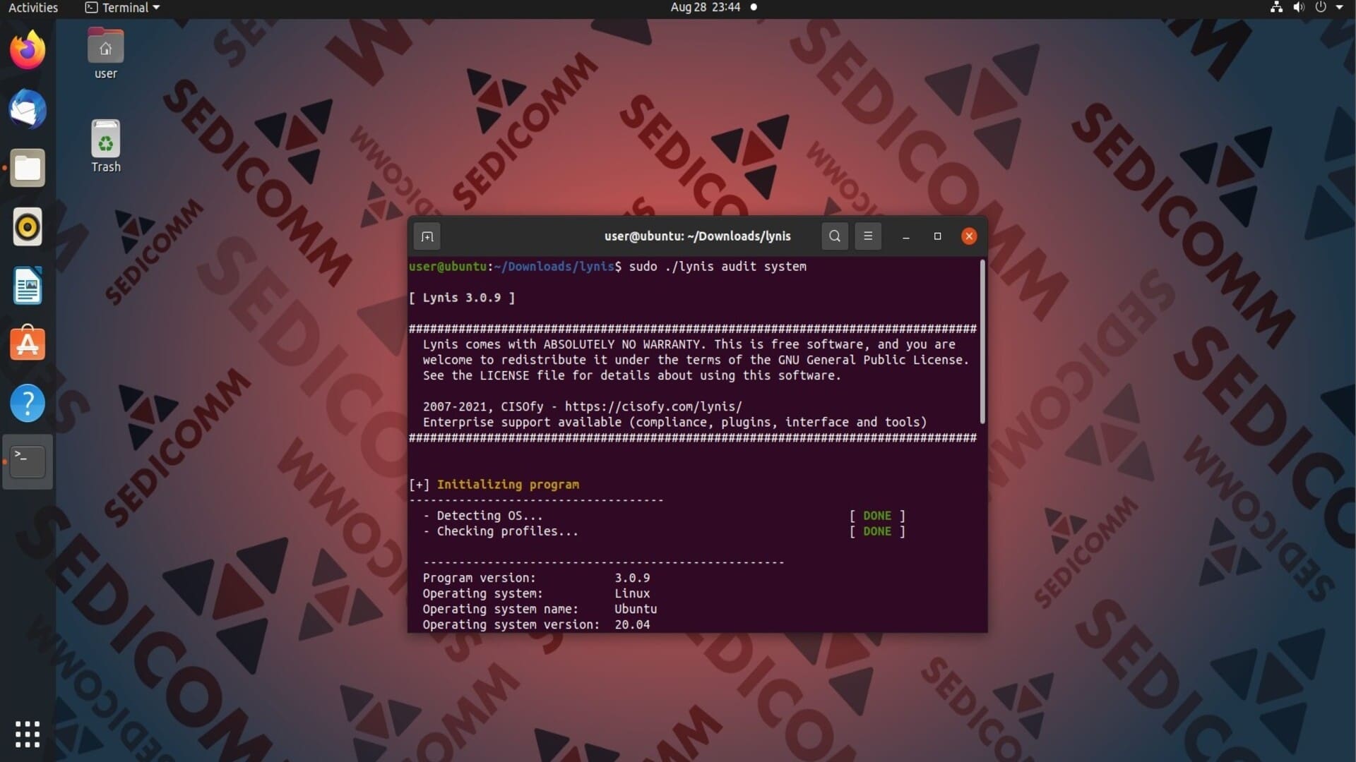Click the '[ Lynis 3.0.9 ]' line
Image resolution: width=1356 pixels, height=762 pixels.
tap(462, 298)
